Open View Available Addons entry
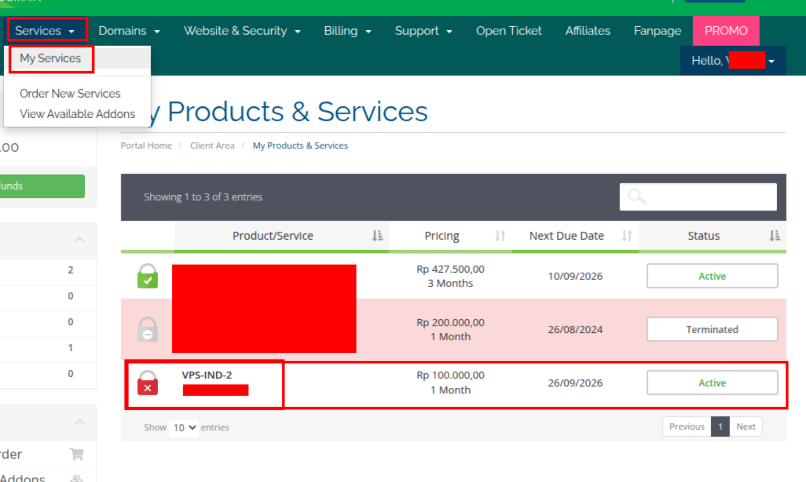This screenshot has height=482, width=806. click(x=77, y=114)
